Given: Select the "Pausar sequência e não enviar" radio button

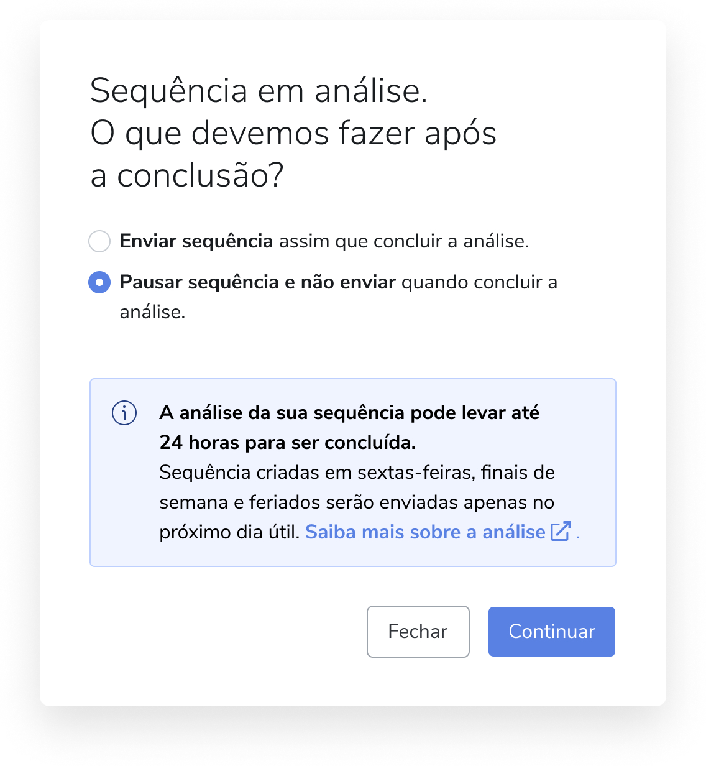Looking at the screenshot, I should 99,282.
